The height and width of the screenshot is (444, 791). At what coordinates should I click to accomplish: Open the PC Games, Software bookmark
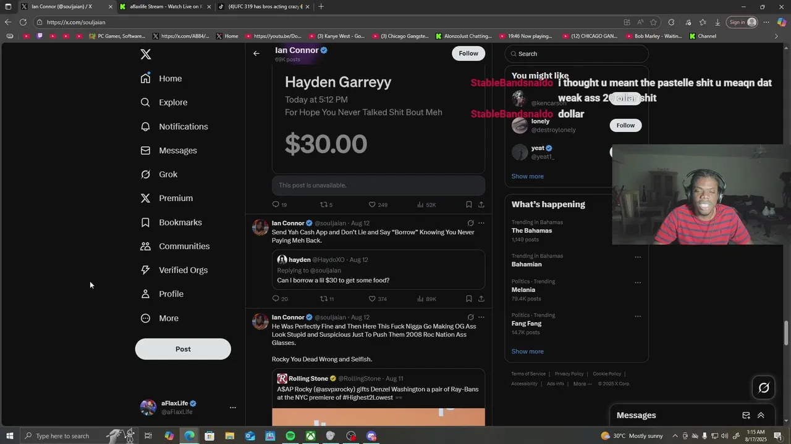point(117,36)
